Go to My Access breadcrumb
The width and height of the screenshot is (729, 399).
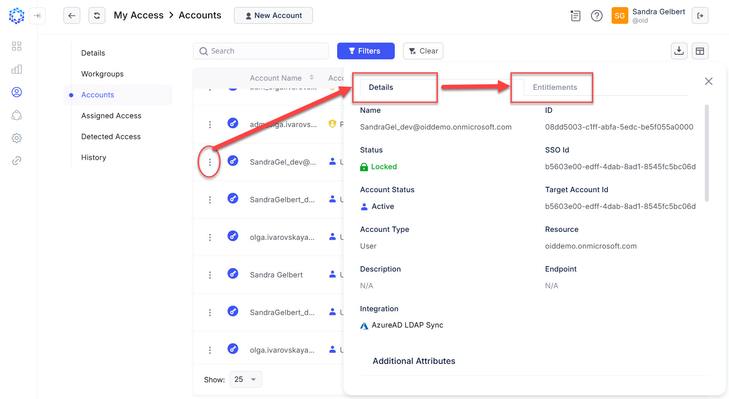(139, 15)
